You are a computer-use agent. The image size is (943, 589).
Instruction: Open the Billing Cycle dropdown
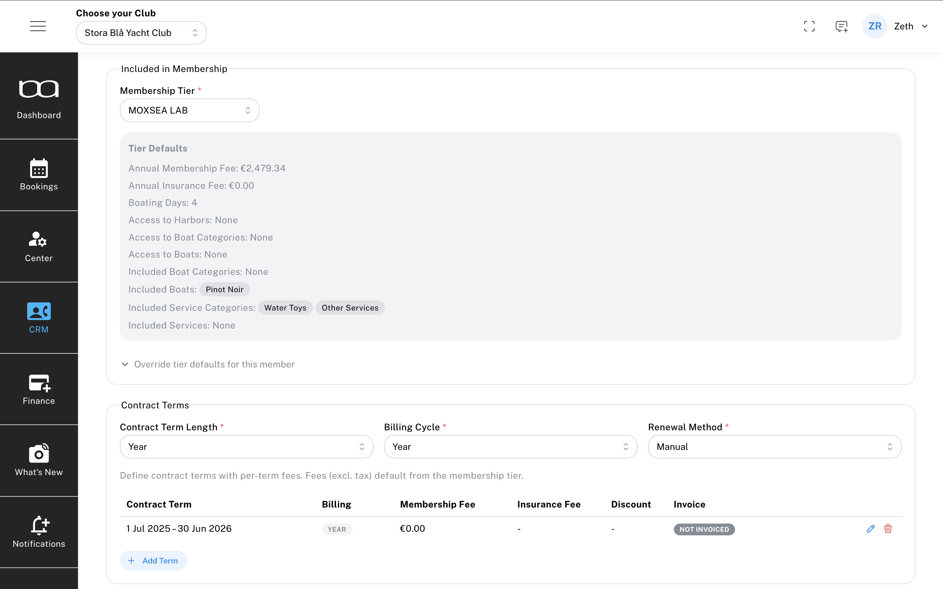[510, 447]
